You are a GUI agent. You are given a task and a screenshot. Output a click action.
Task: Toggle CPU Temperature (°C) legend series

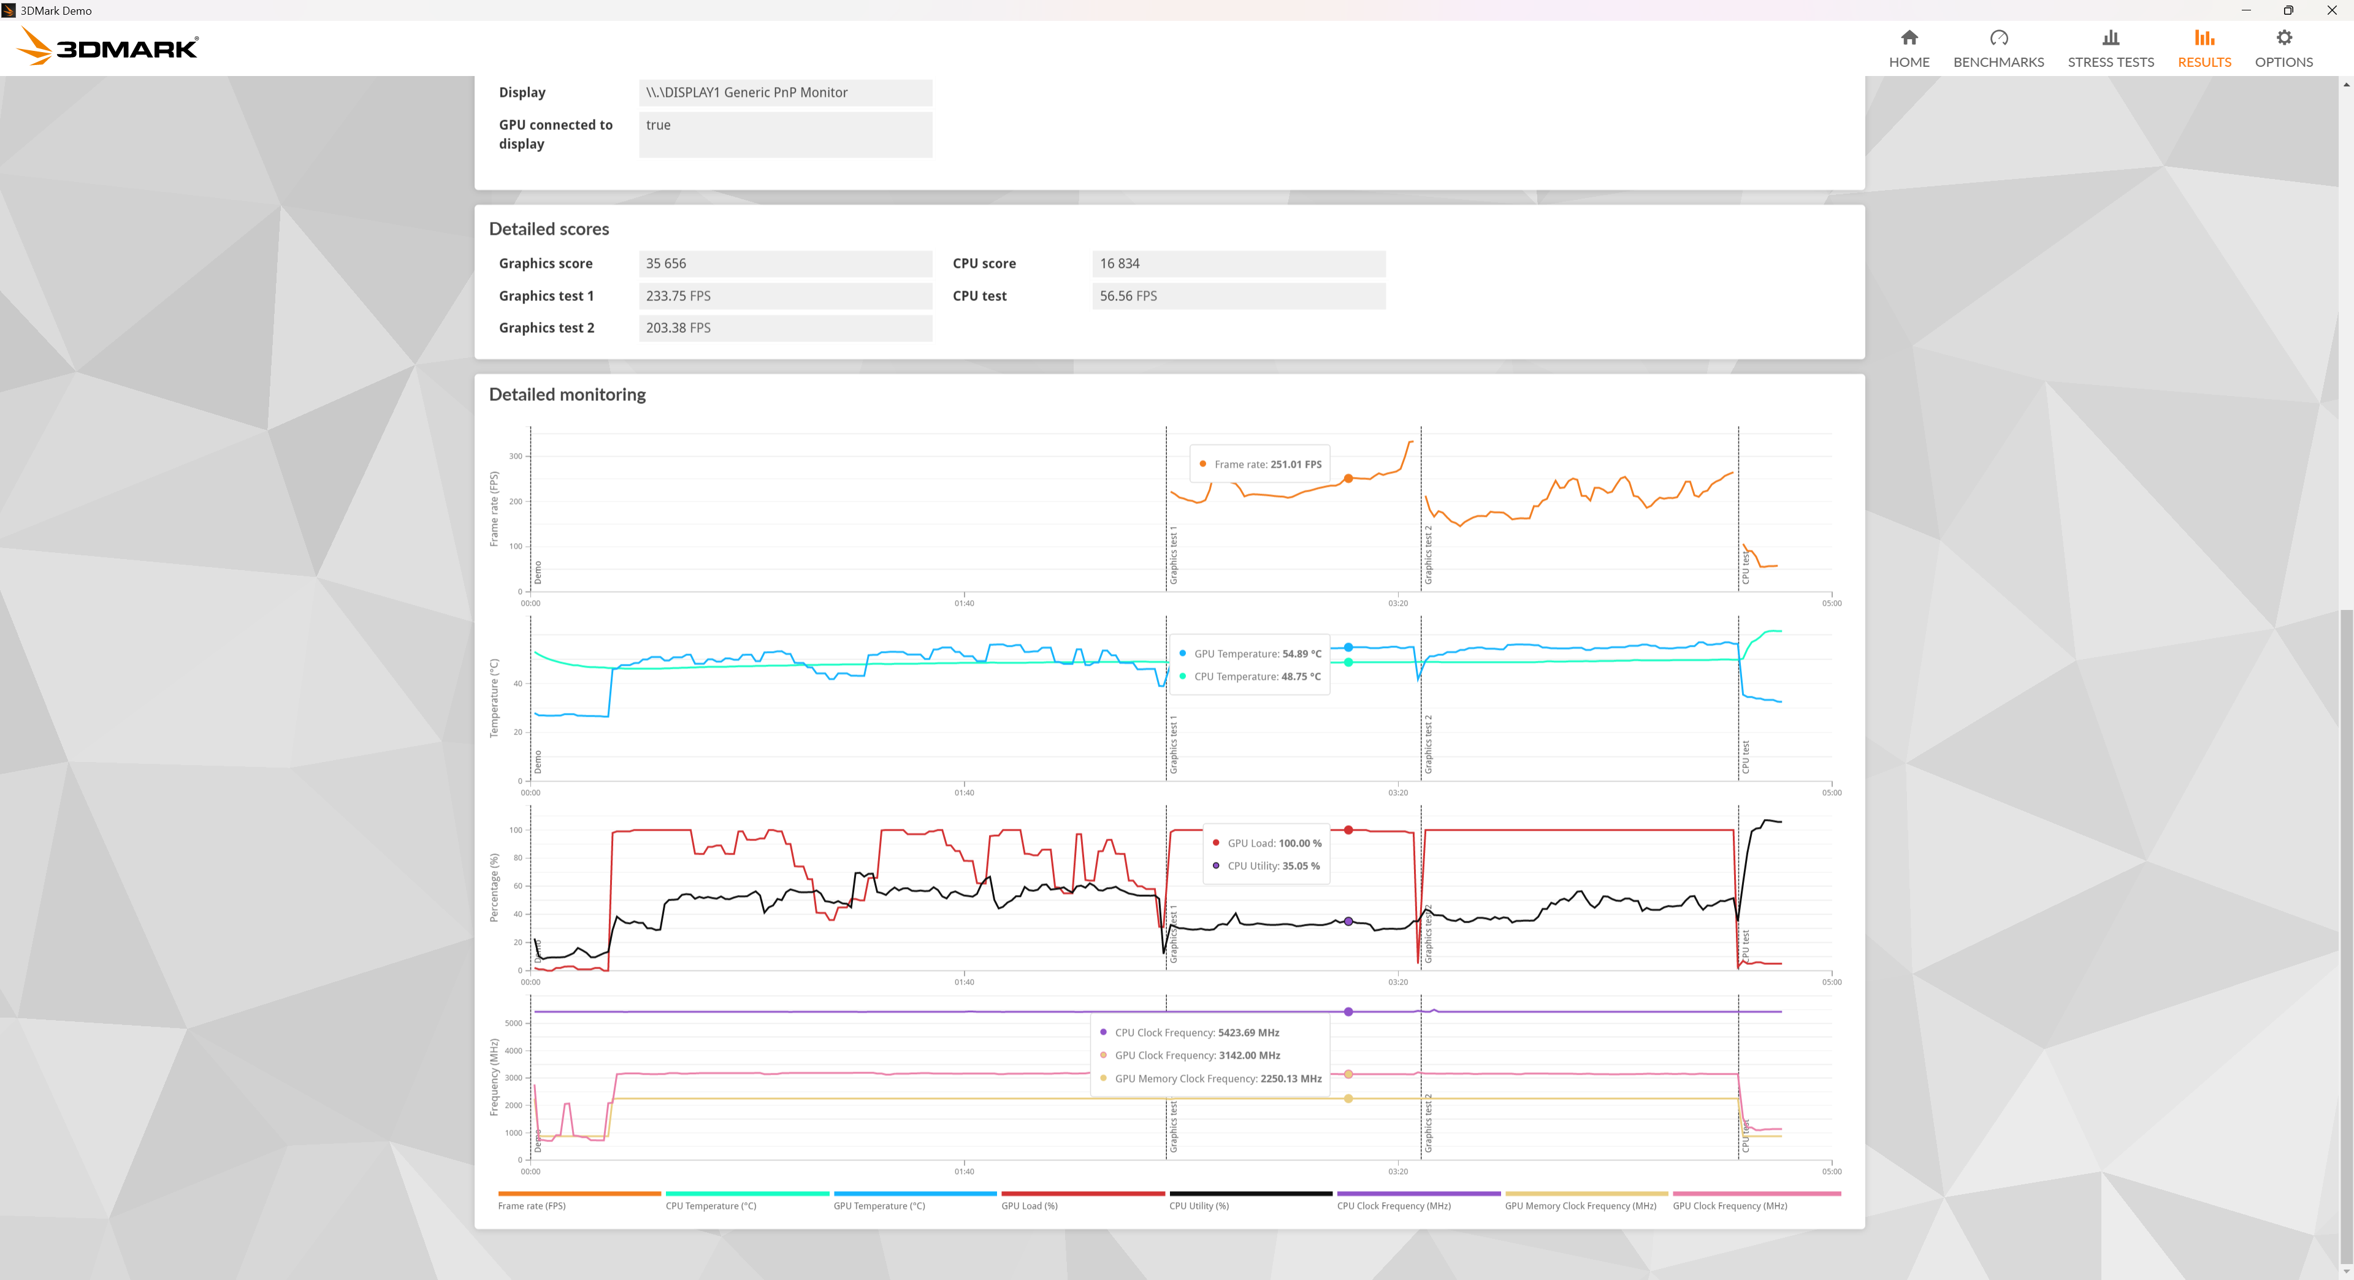711,1206
